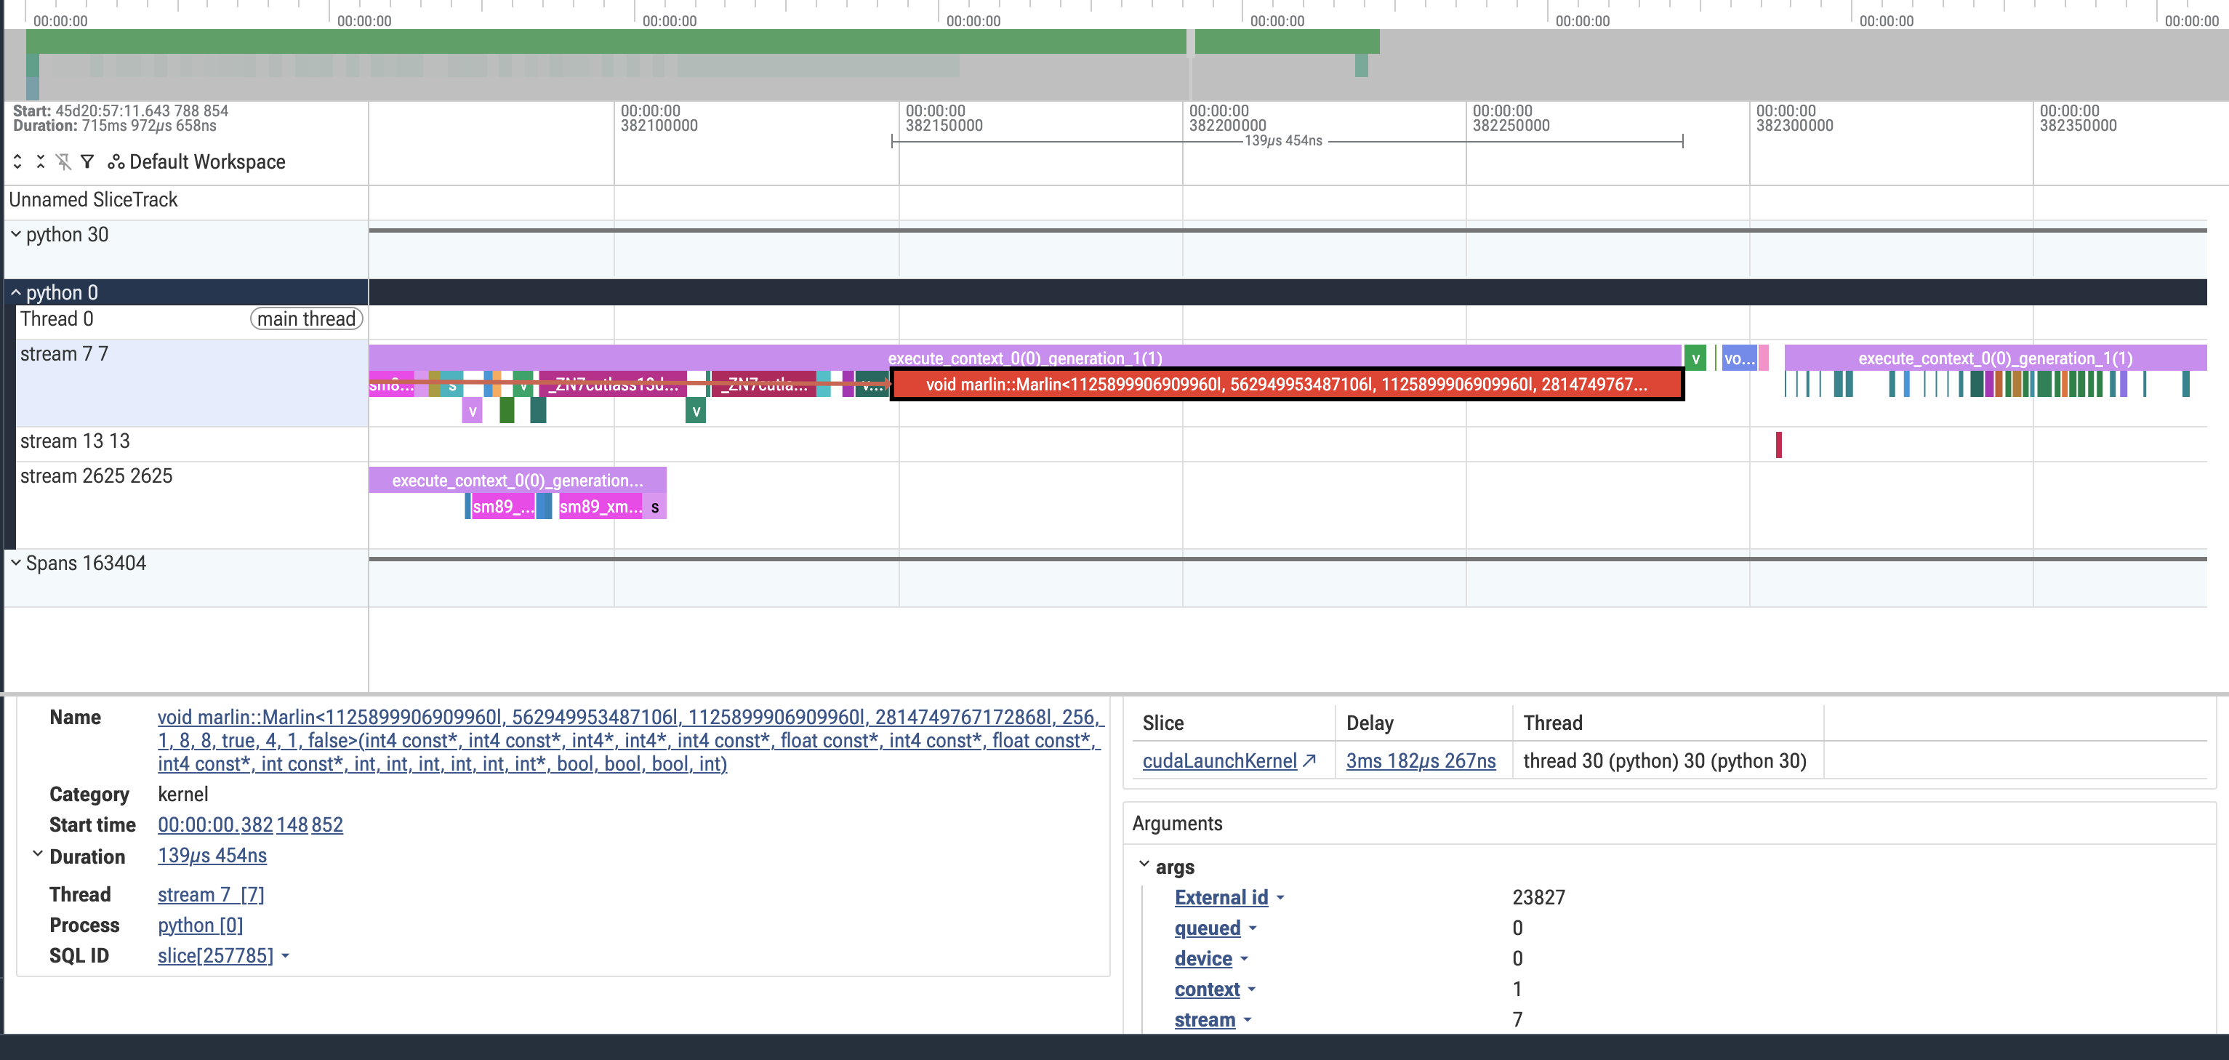
Task: Open the Default Workspace selector
Action: click(x=196, y=162)
